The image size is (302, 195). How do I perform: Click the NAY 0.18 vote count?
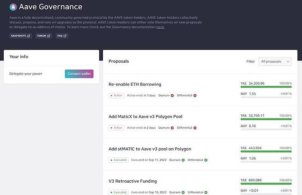(x=248, y=126)
